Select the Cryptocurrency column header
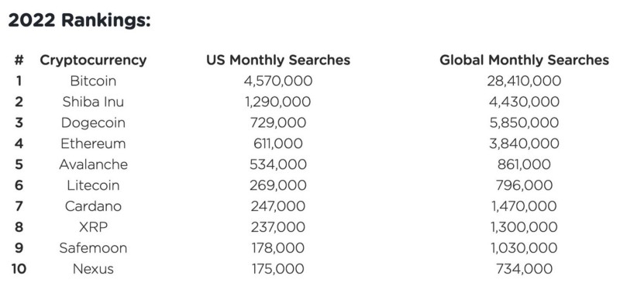 [93, 60]
